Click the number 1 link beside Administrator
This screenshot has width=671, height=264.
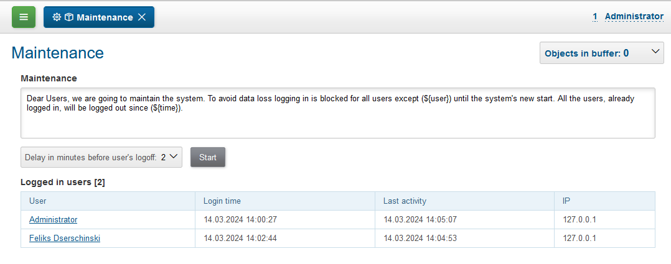pos(595,17)
